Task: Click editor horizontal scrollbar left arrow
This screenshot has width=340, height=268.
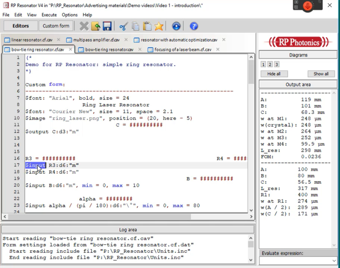Action: pos(5,217)
